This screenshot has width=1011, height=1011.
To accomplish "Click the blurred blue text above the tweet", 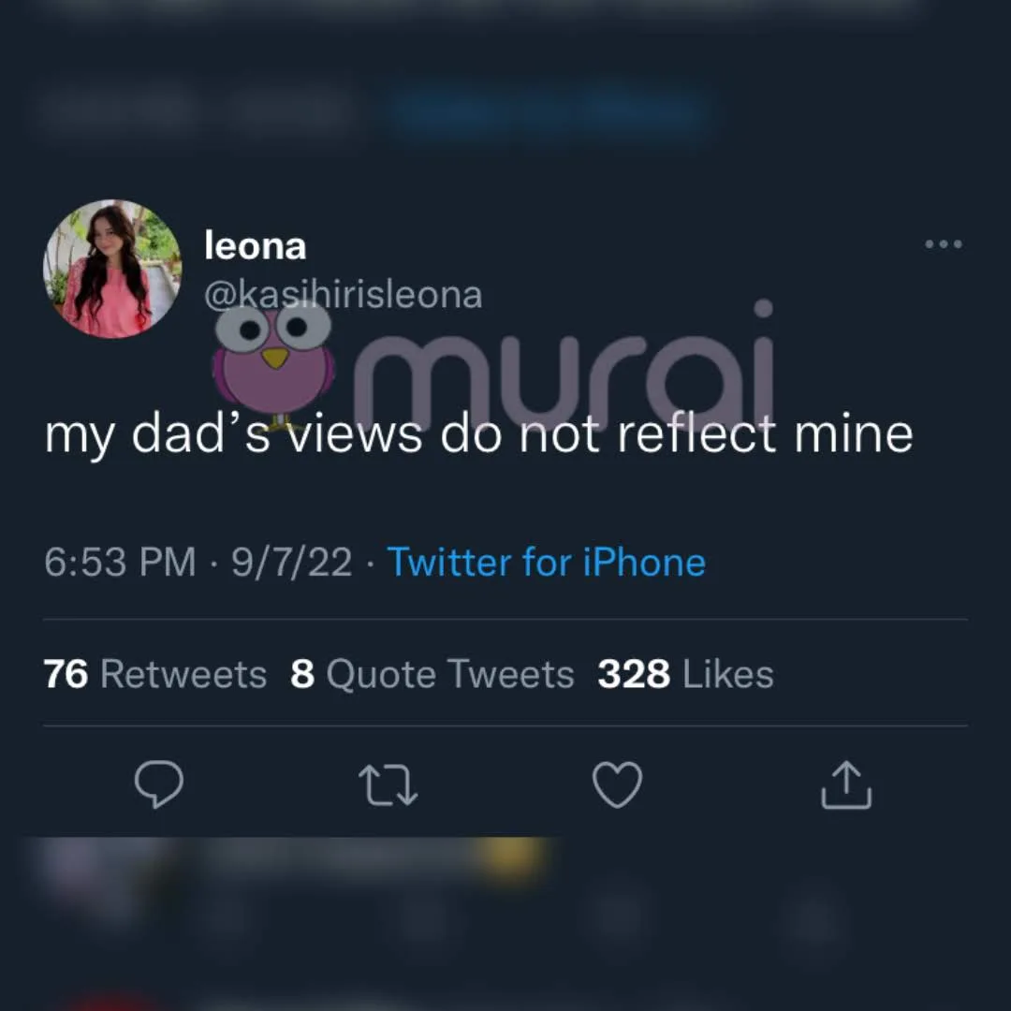I will (548, 112).
